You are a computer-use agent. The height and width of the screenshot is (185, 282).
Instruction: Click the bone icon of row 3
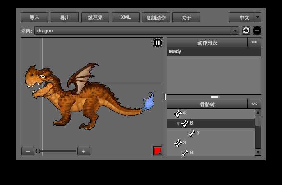tap(178, 143)
